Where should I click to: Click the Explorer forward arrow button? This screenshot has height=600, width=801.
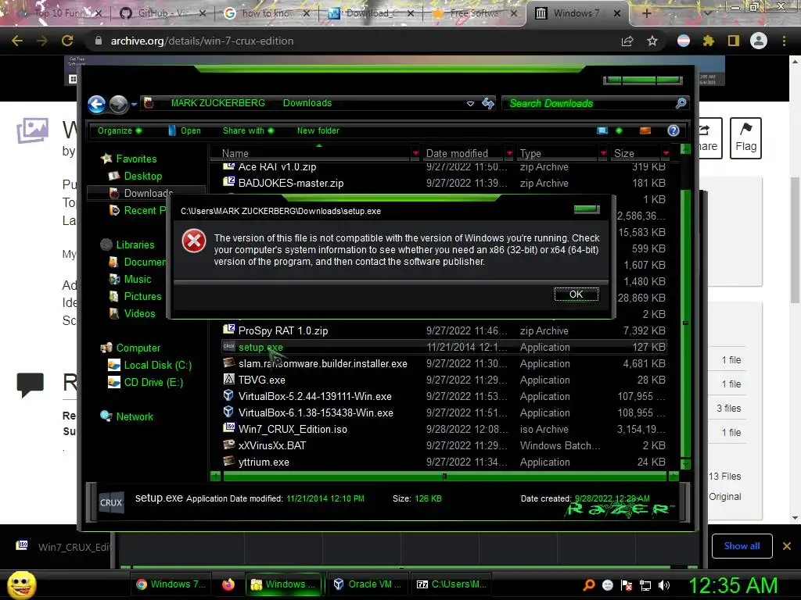[119, 104]
